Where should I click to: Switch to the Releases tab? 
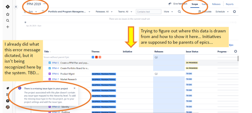pos(216,4)
